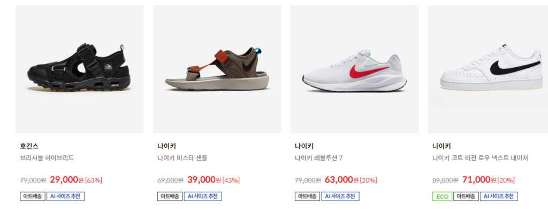Click AI 사이즈 추천 under Nike Vista sandal

(203, 196)
